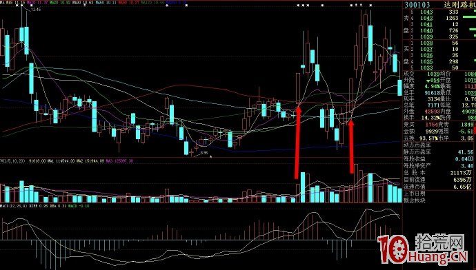The image size is (476, 270).
Task: Click the 流通市值 value 6.65亿
Action: (464, 187)
